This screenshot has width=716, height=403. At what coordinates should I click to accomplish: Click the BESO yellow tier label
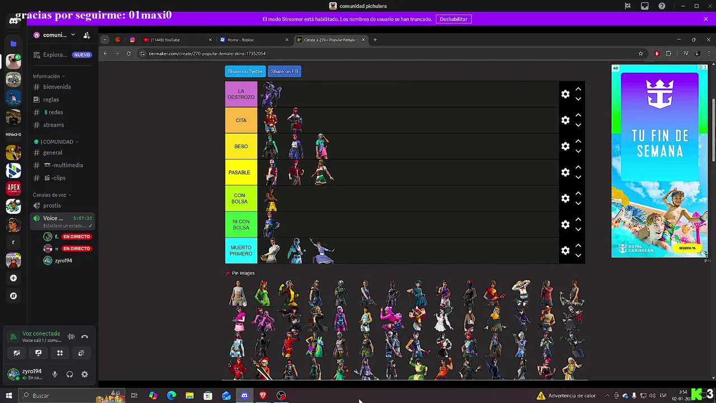241,146
